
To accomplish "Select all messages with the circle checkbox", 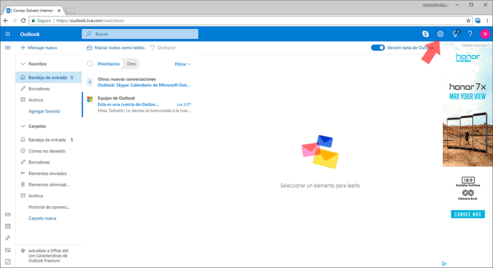I will [x=90, y=64].
